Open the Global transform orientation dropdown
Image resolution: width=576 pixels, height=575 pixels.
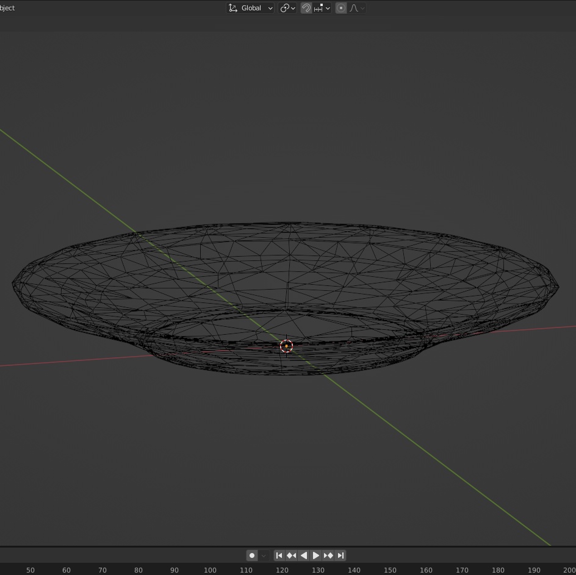tap(250, 8)
